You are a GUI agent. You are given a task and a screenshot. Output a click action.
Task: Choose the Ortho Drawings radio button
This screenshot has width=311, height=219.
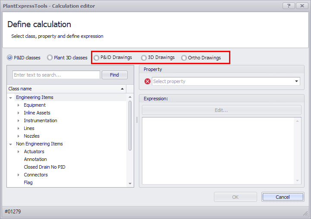click(184, 58)
